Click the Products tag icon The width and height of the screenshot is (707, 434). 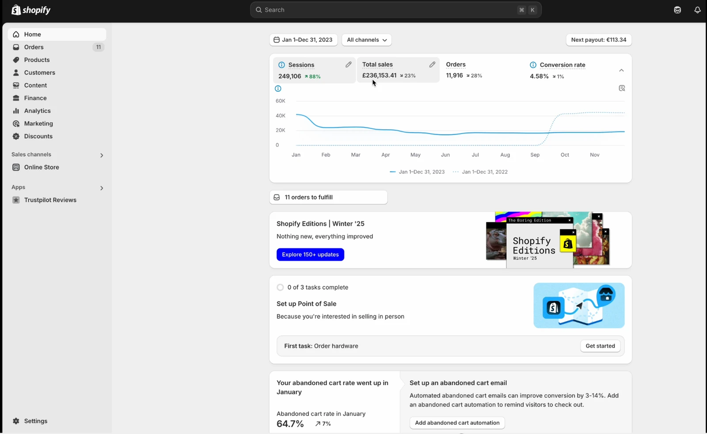click(16, 60)
